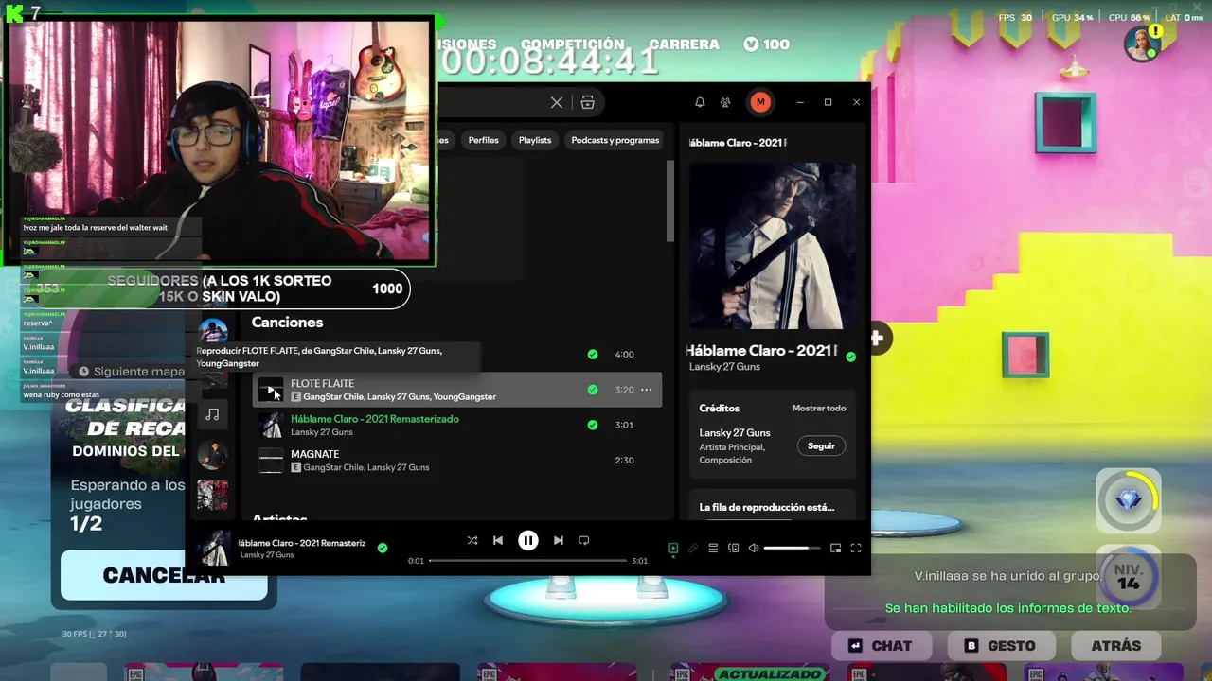Open the CARRERA tab in Fortnite

pos(684,44)
